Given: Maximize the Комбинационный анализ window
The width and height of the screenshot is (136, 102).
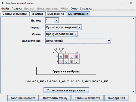Looking at the screenshot, I should [x=122, y=3].
